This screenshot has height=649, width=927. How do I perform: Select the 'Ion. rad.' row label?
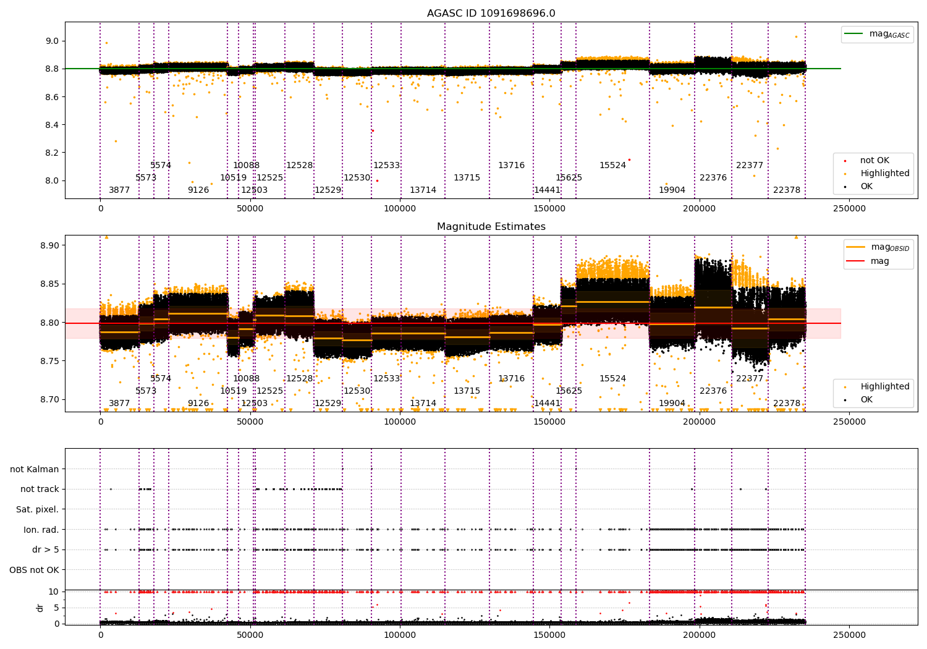pos(41,530)
